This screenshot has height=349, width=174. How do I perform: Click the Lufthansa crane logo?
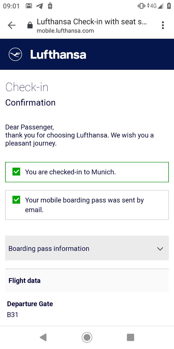pos(15,54)
